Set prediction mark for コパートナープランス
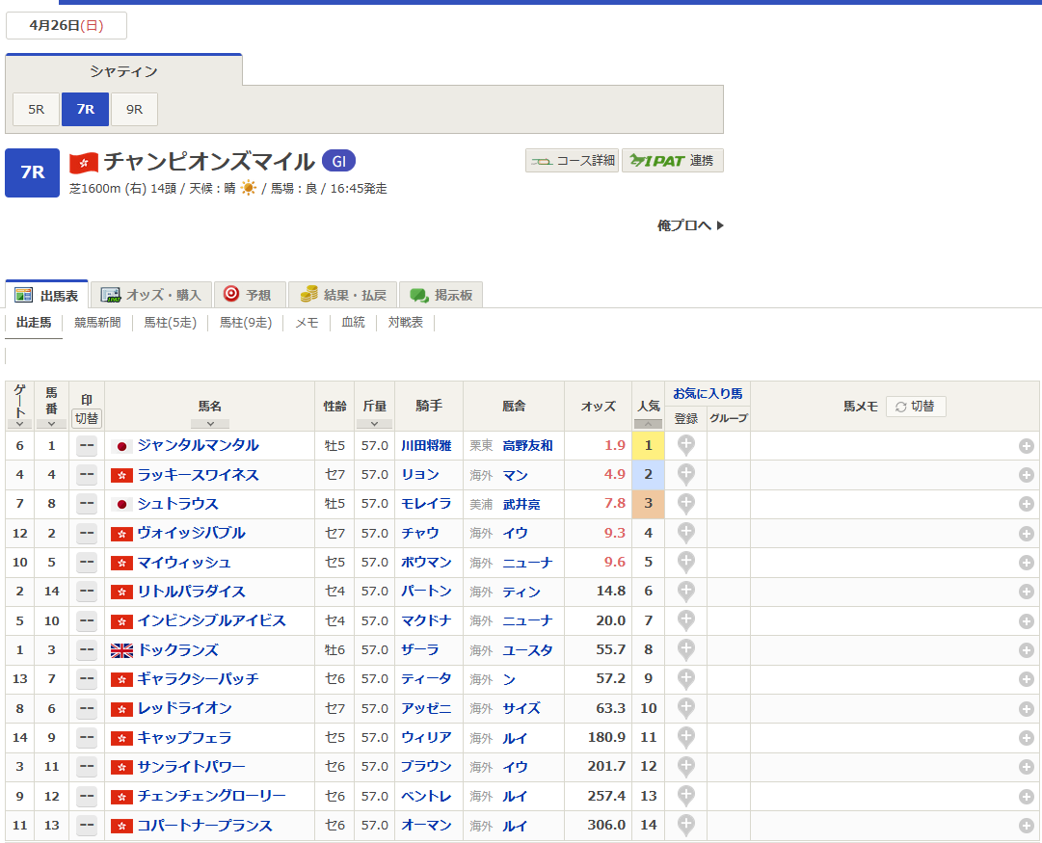Screen dimensions: 1042x843 coord(87,826)
